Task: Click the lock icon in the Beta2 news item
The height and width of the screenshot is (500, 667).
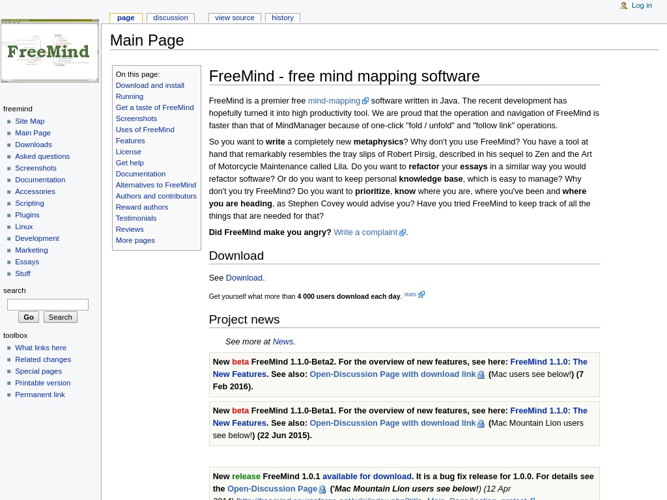Action: pyautogui.click(x=481, y=374)
